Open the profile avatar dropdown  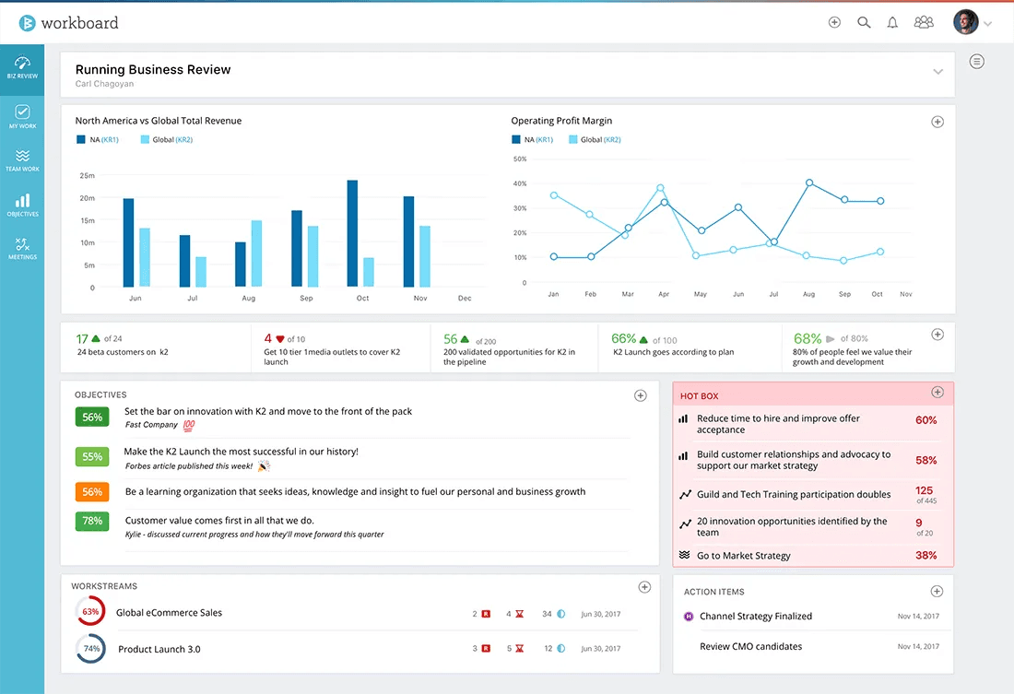965,21
